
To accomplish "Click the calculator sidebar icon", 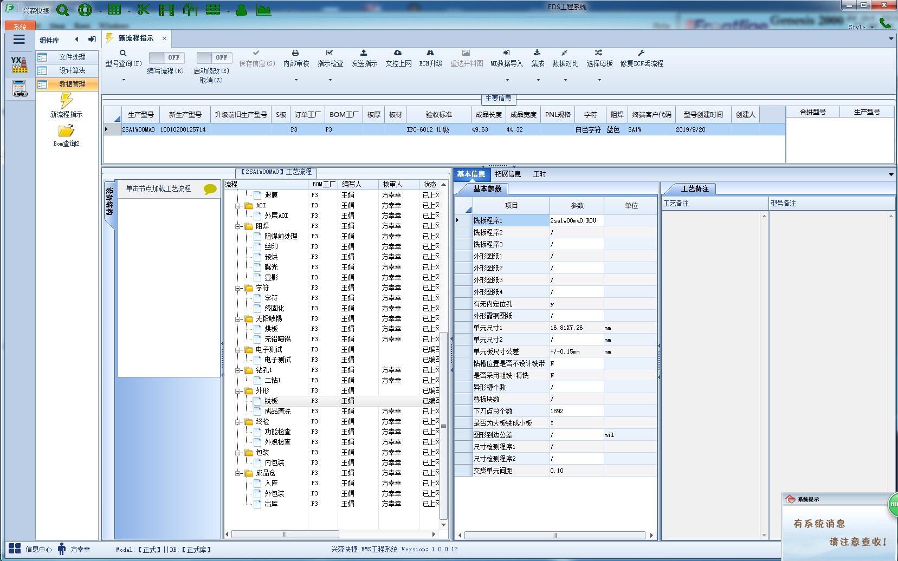I will click(20, 88).
